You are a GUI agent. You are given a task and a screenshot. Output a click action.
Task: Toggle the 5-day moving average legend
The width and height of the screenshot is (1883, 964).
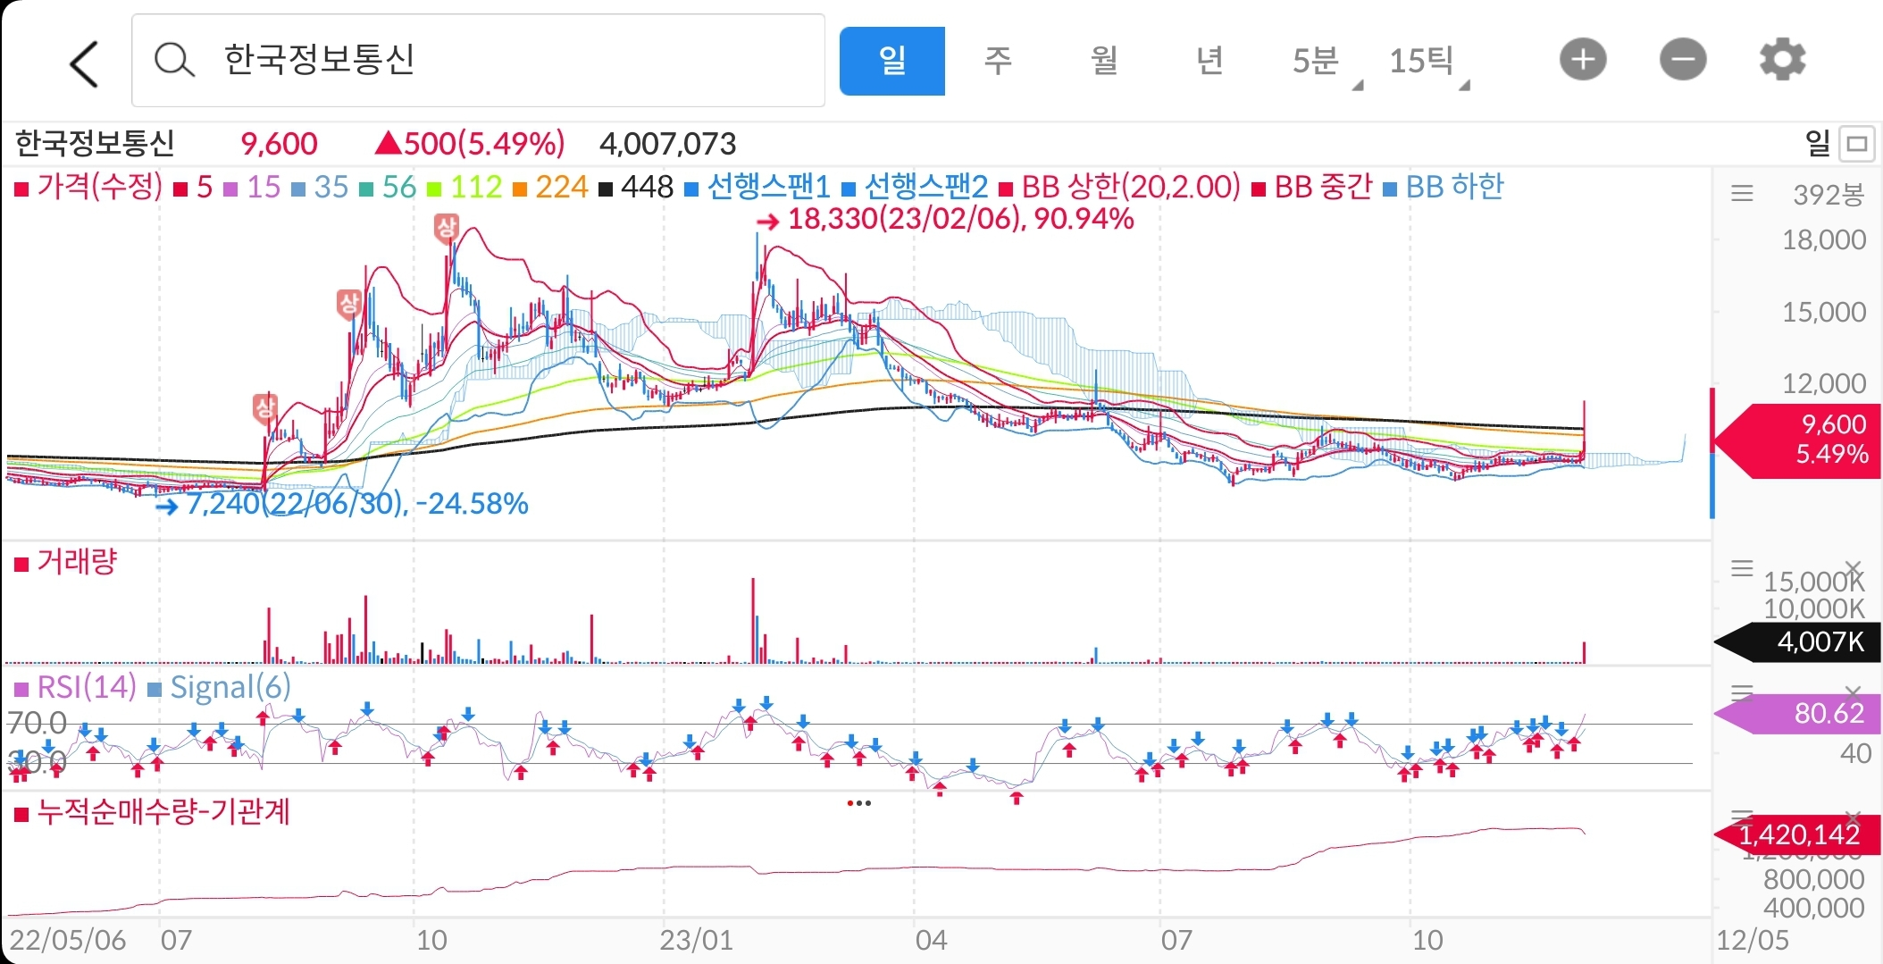(194, 187)
